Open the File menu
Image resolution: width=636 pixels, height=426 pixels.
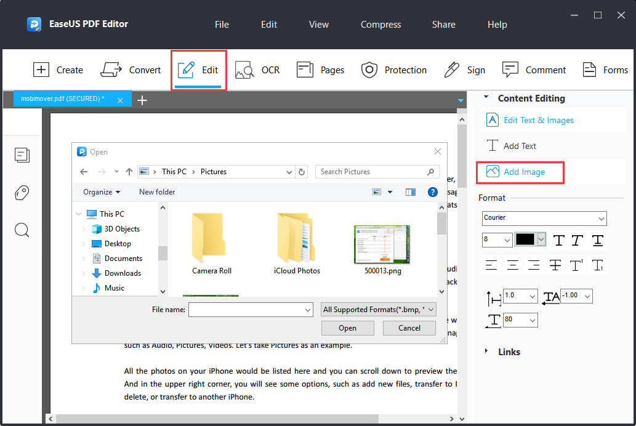click(x=222, y=25)
